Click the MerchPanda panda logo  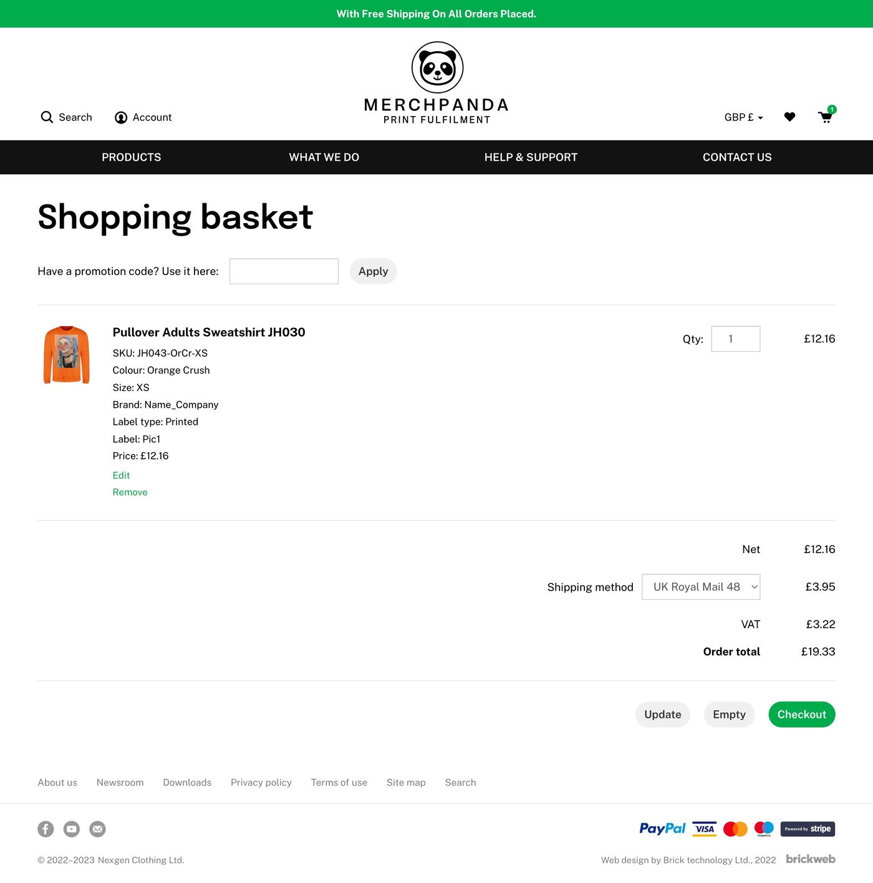tap(437, 67)
